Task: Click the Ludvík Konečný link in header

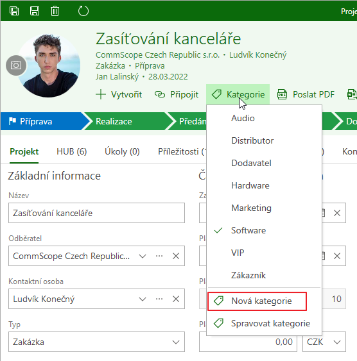Action: [257, 55]
